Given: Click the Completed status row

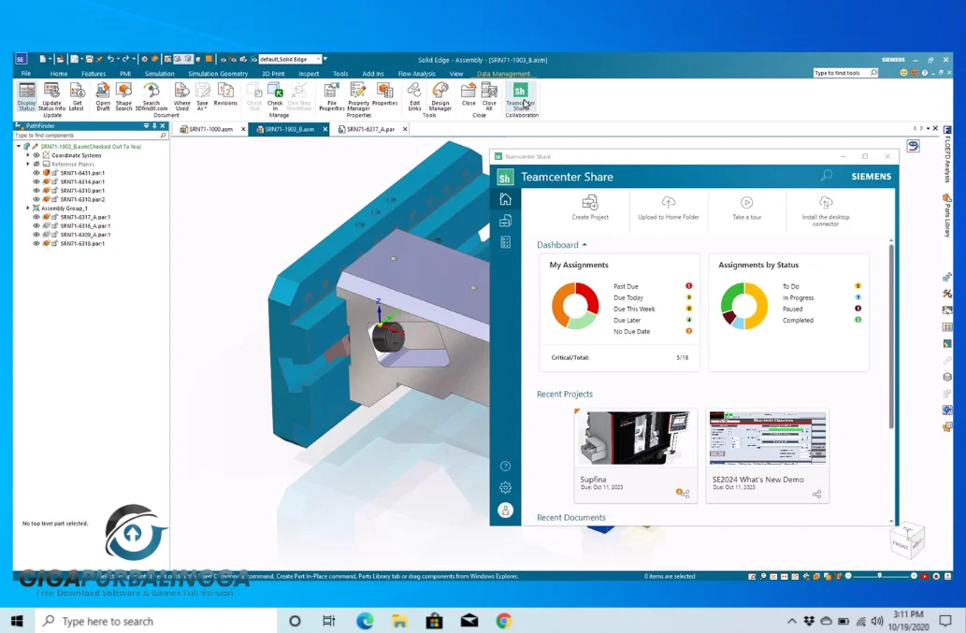Looking at the screenshot, I should point(821,320).
